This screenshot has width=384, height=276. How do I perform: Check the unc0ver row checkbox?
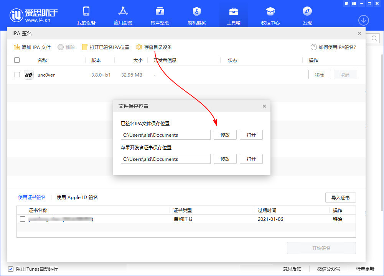tap(17, 74)
